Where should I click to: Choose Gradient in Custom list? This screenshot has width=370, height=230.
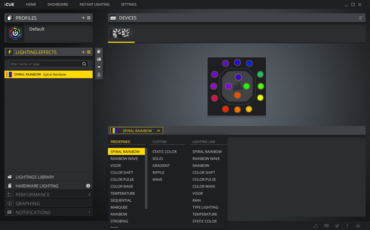pyautogui.click(x=161, y=165)
